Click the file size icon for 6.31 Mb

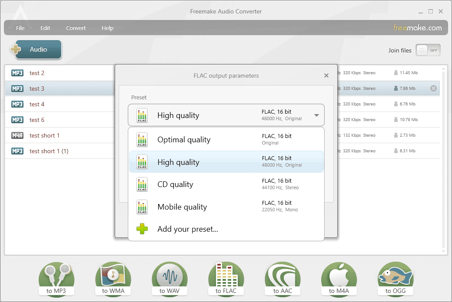396,151
